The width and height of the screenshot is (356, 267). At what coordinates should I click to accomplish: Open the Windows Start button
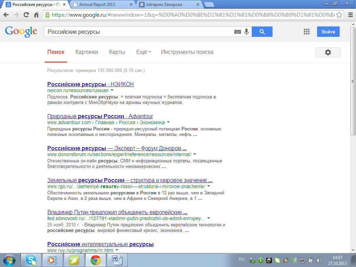point(9,260)
